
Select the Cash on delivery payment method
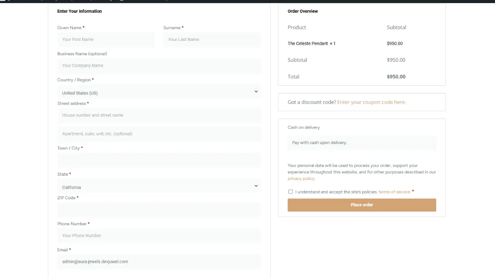(304, 127)
